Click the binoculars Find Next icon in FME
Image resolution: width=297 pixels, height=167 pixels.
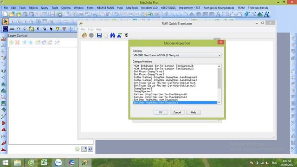pyautogui.click(x=119, y=35)
